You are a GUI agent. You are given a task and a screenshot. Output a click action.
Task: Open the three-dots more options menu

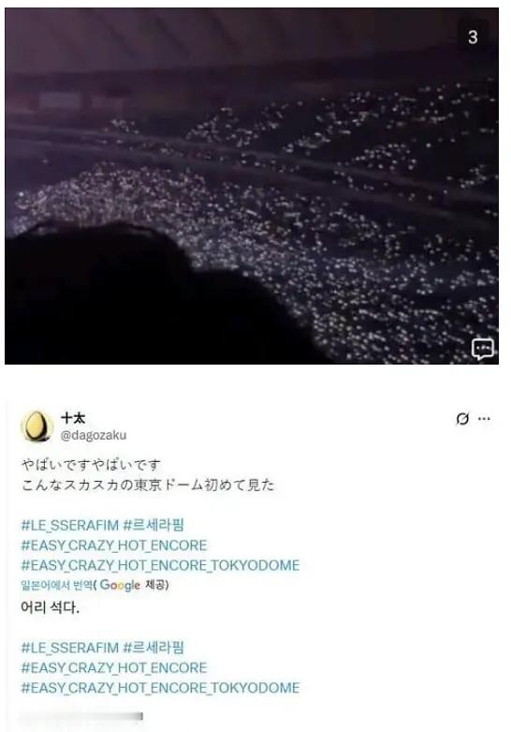point(485,419)
